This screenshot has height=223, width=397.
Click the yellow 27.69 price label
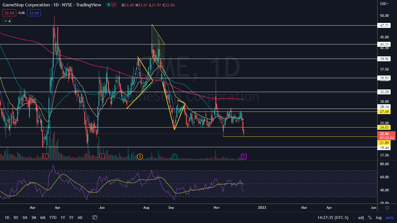pyautogui.click(x=385, y=112)
